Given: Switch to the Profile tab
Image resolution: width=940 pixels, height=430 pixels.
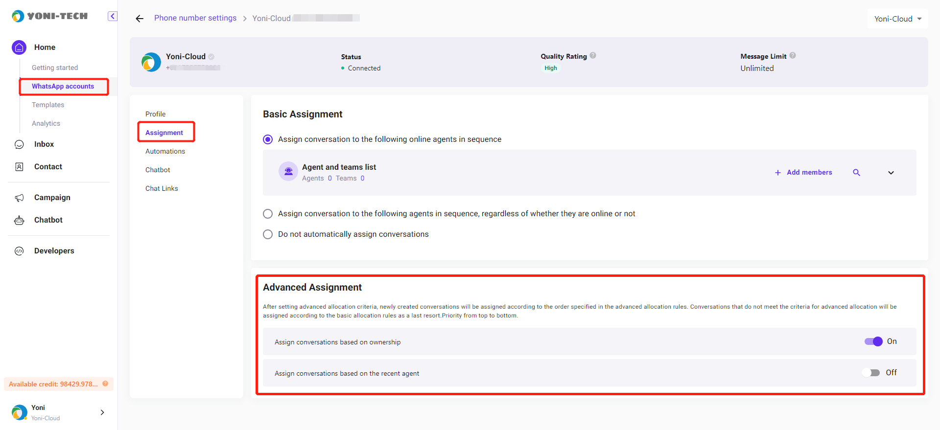Looking at the screenshot, I should (156, 114).
